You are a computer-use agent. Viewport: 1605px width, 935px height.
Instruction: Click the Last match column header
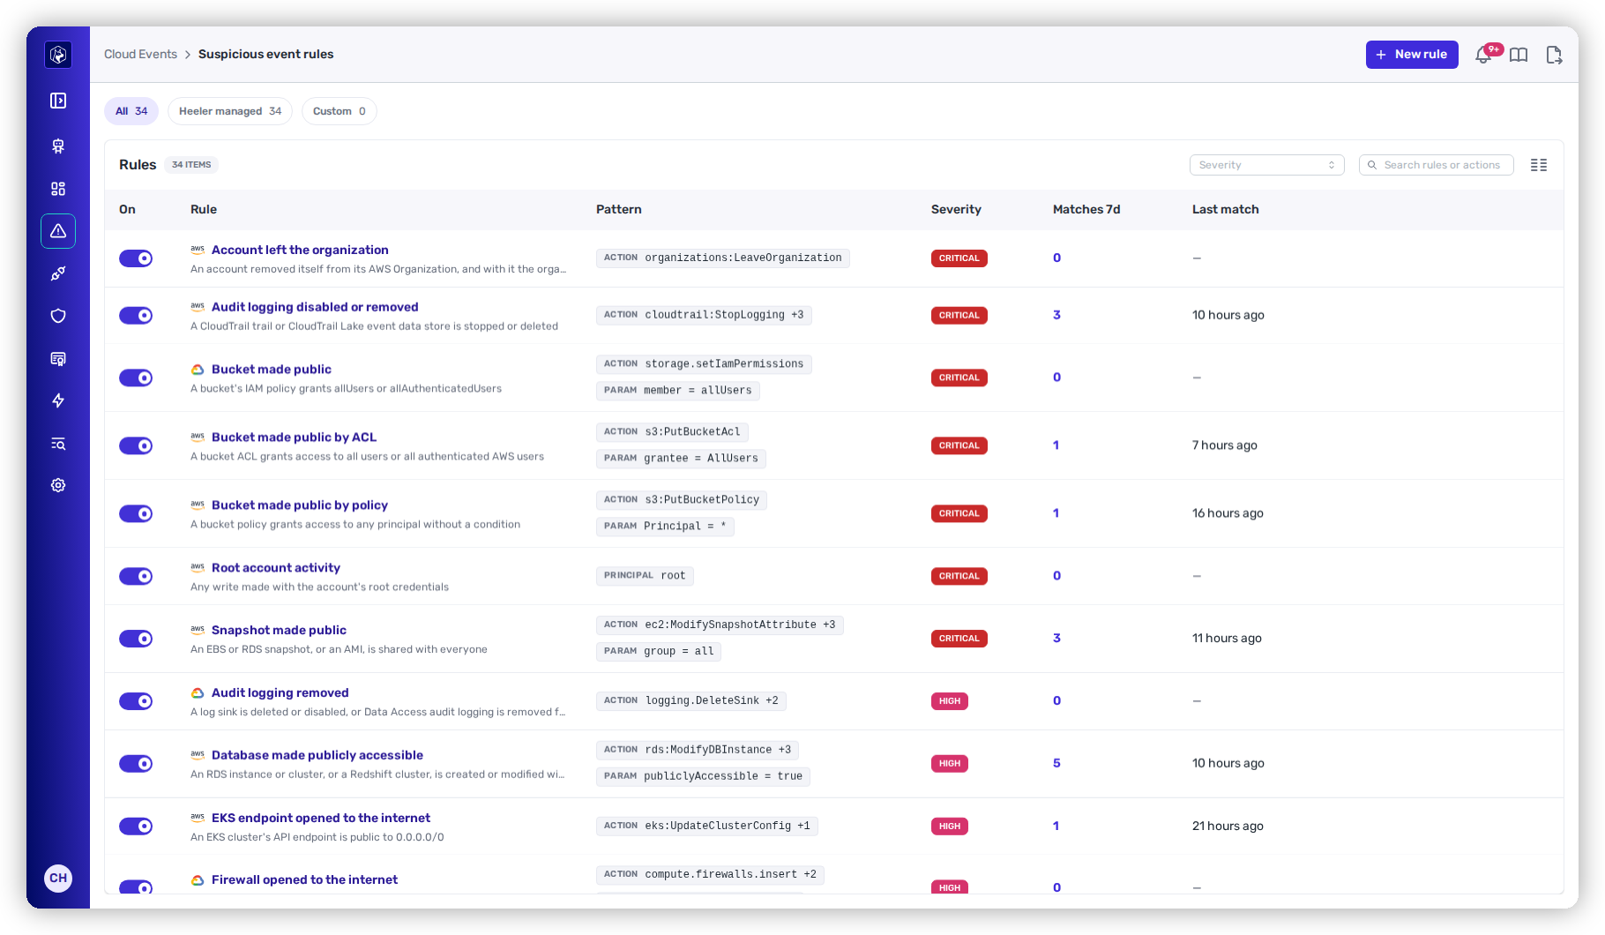[x=1225, y=209]
